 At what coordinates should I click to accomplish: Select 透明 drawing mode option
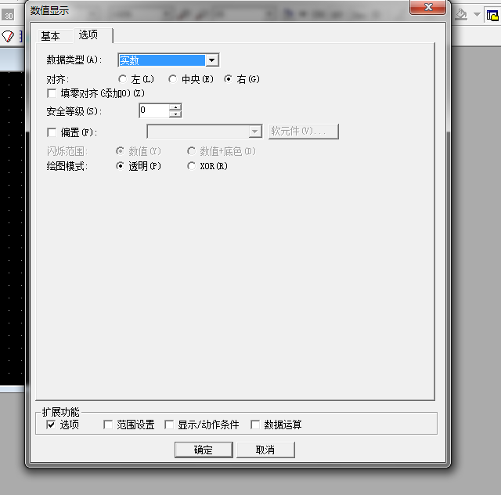[121, 166]
